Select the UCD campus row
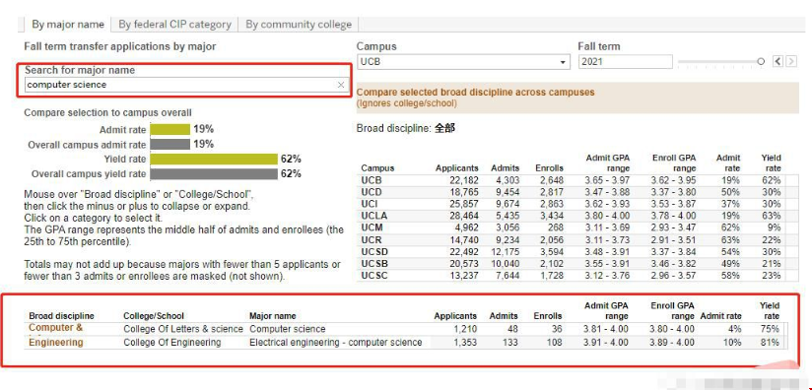Screen dimensions: 812x390 [571, 192]
